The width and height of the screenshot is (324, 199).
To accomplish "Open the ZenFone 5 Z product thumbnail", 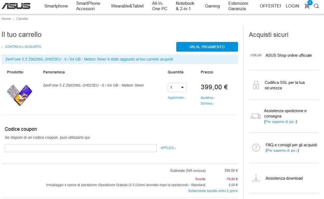I will click(x=19, y=95).
